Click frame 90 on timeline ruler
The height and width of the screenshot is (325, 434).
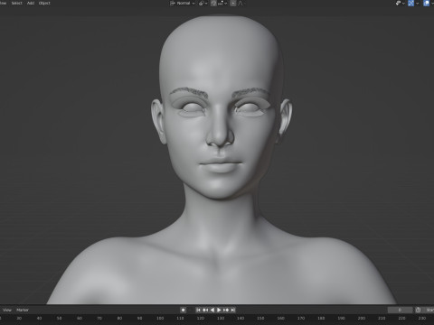coord(139,319)
